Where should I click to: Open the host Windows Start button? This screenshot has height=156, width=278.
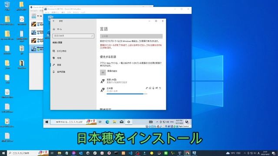point(3,153)
